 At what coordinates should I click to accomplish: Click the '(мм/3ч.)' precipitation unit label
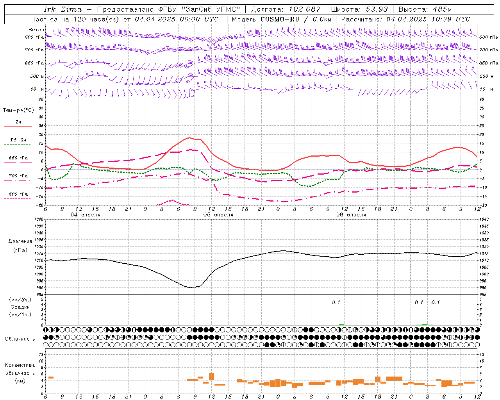point(20,300)
